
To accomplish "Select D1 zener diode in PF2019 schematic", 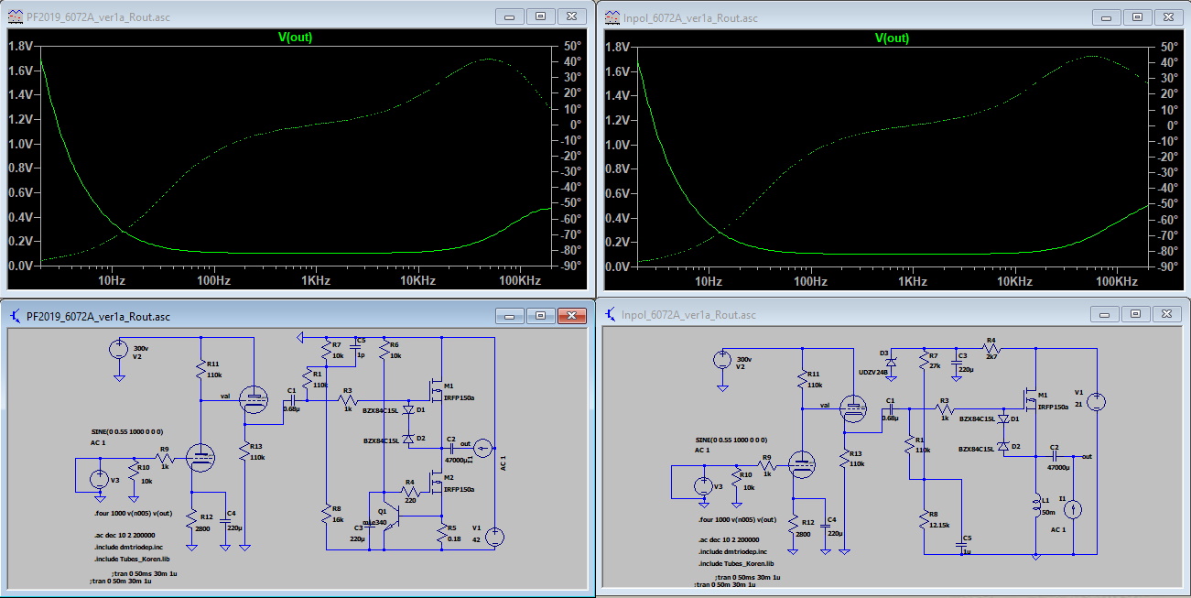I will pyautogui.click(x=408, y=410).
